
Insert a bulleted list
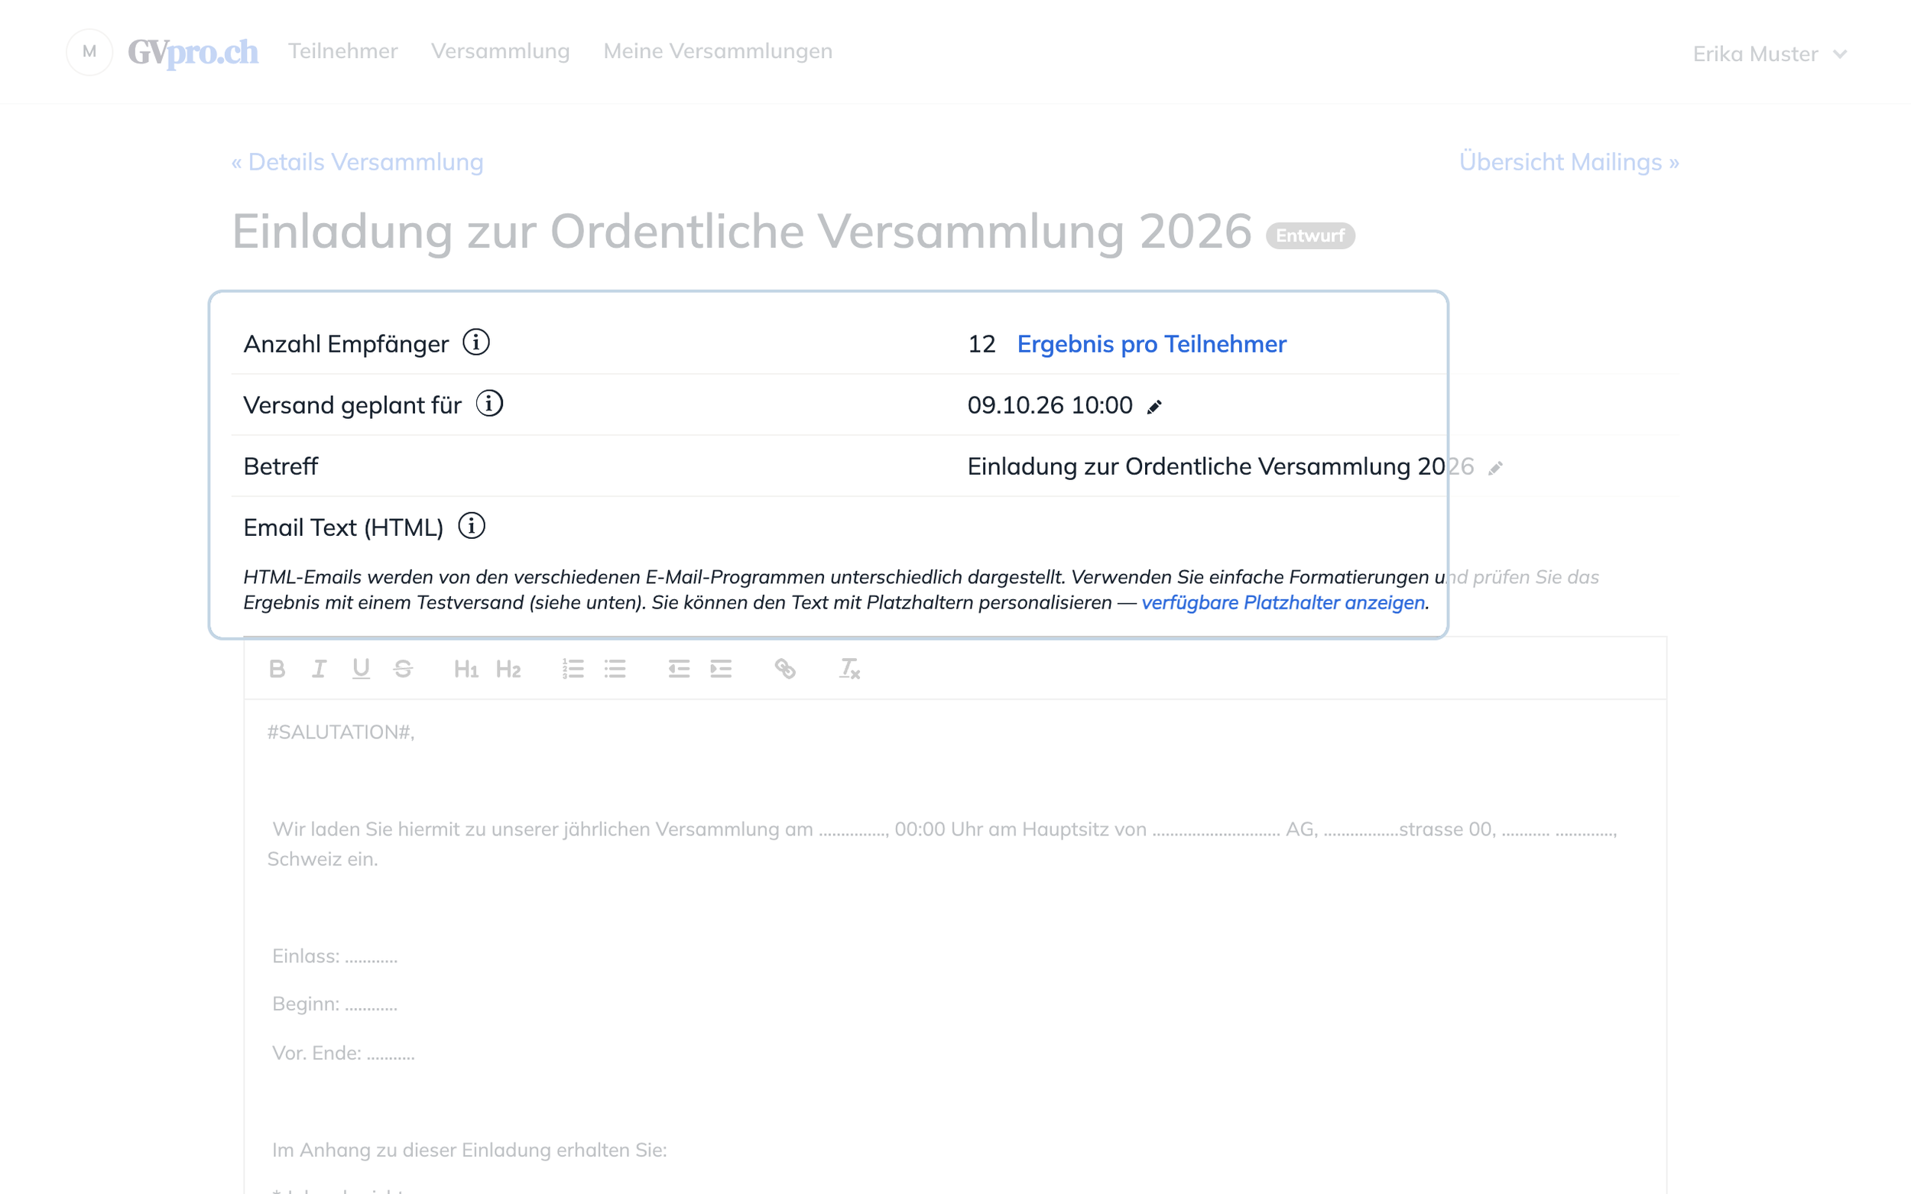pos(615,669)
